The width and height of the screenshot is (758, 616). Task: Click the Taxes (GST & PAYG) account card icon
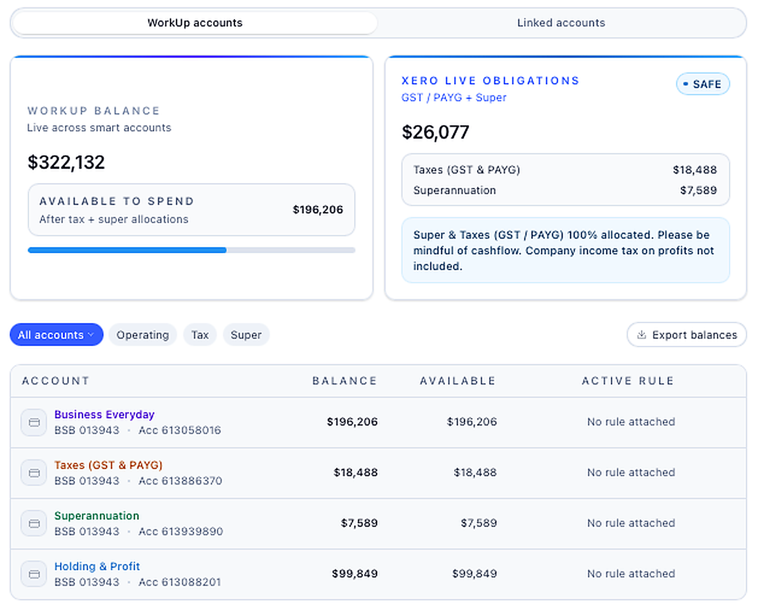(x=34, y=473)
